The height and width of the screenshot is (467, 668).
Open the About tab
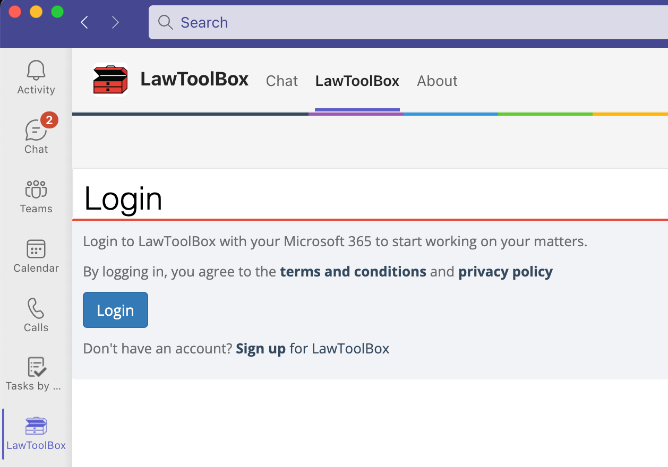tap(437, 81)
